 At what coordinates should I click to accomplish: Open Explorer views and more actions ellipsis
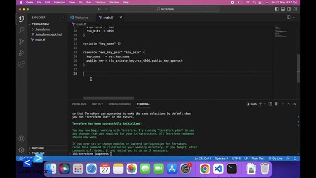coord(62,17)
